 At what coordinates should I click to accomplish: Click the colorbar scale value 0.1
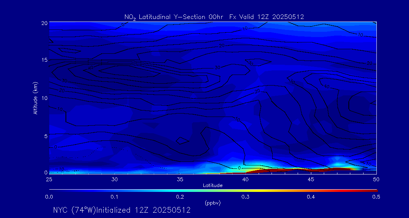tap(114, 197)
